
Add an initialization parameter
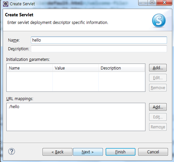(158, 68)
